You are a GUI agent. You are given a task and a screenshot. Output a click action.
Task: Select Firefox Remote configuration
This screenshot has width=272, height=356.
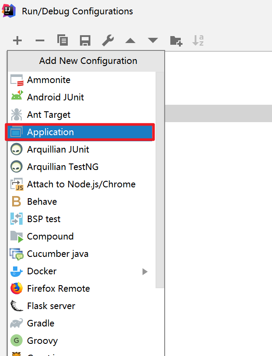[x=58, y=289]
